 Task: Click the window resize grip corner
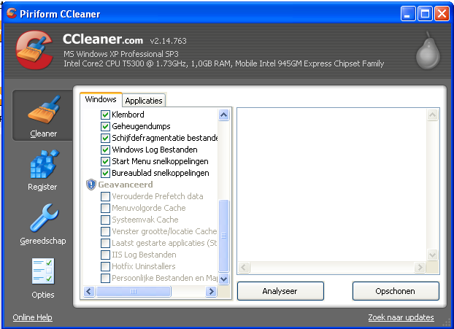pos(446,322)
